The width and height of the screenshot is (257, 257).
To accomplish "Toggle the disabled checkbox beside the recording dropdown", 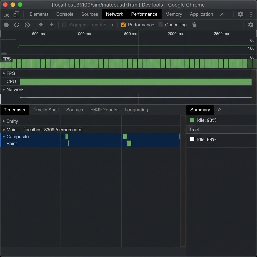I will [65, 25].
